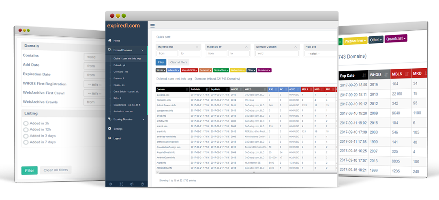
Task: Open the WebArchive First Crawl min dropdown
Action: coord(94,93)
